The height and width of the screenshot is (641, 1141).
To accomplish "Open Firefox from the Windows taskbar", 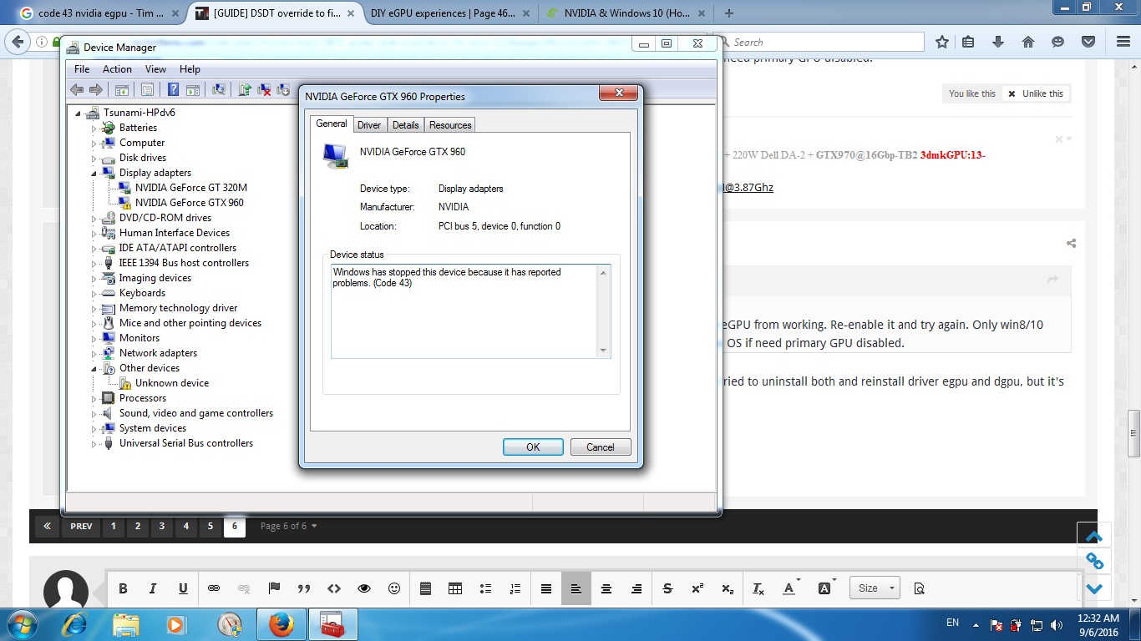I will [x=281, y=624].
